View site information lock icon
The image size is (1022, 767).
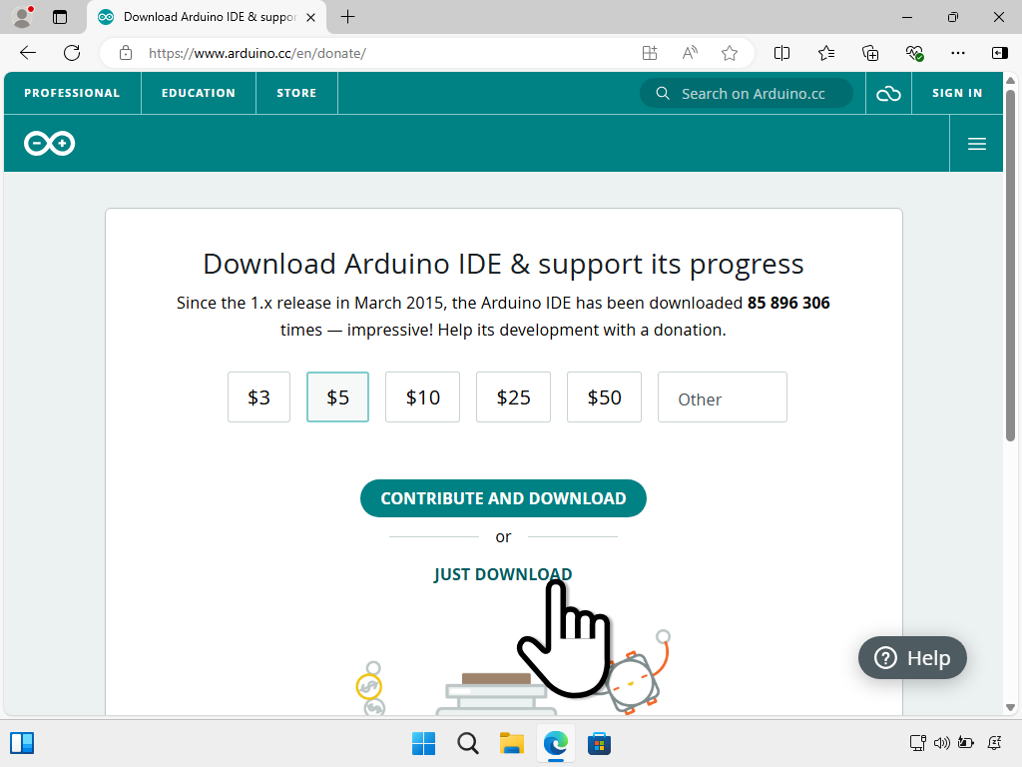[126, 53]
